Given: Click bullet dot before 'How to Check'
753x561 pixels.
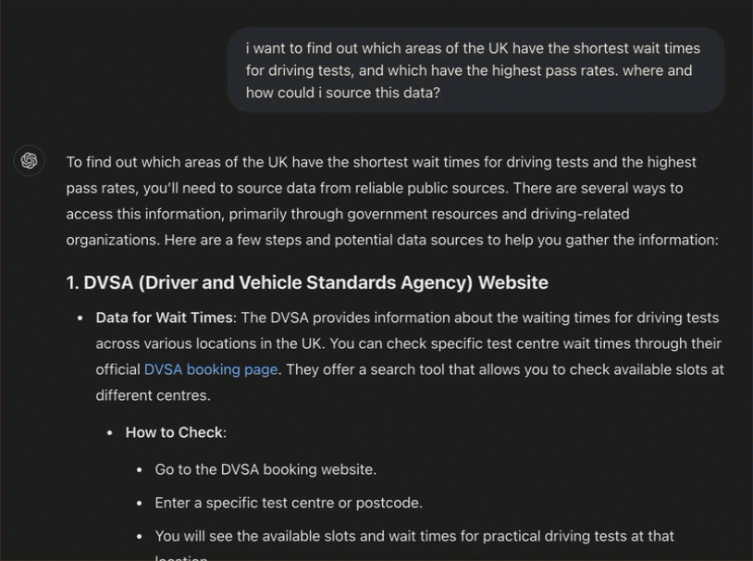Looking at the screenshot, I should [110, 433].
